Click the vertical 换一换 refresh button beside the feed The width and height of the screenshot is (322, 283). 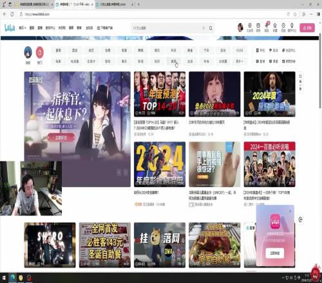301,83
